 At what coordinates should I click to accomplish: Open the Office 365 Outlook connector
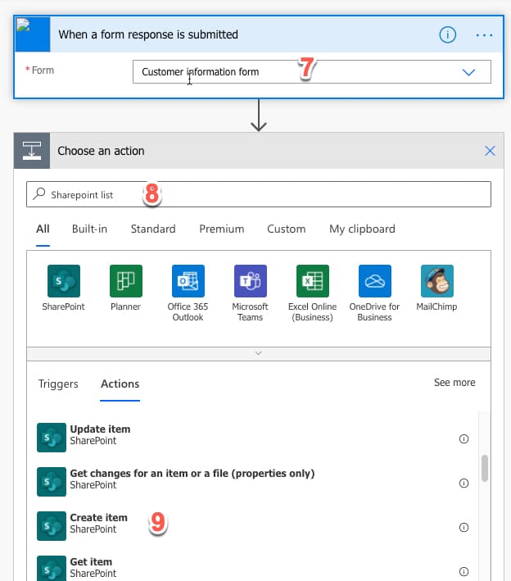(188, 281)
